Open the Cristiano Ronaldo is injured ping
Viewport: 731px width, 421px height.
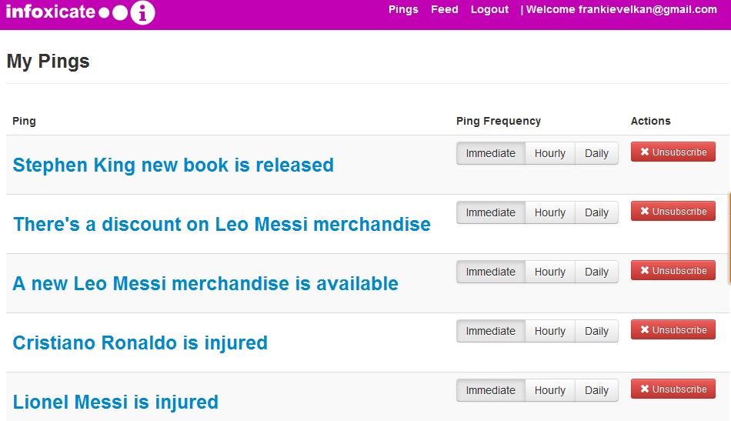coord(140,343)
